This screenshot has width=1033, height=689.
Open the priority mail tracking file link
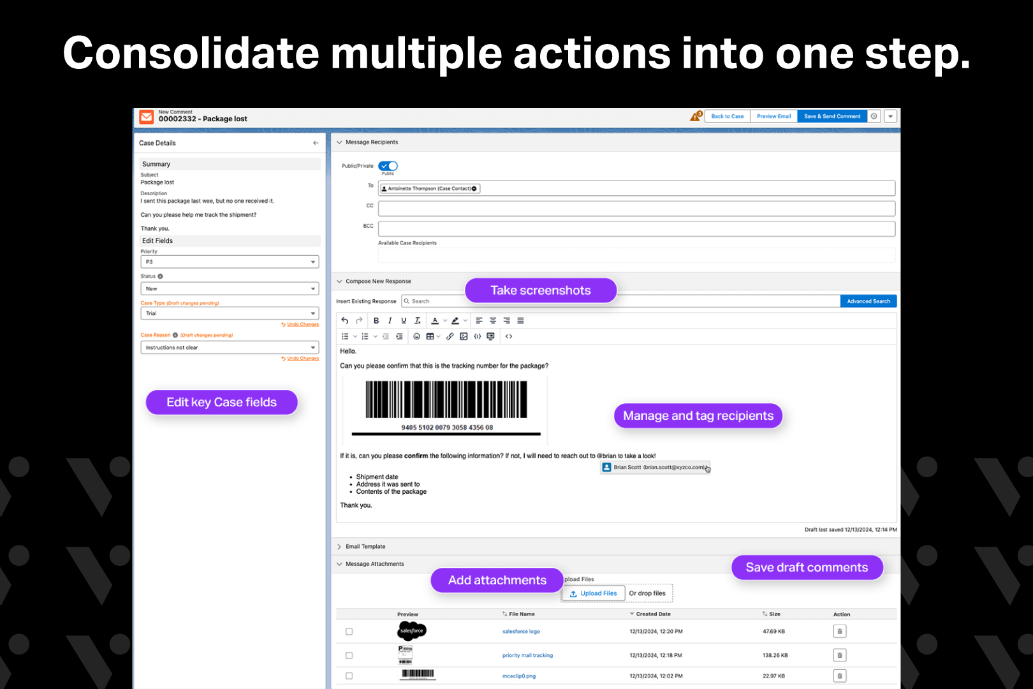point(527,655)
